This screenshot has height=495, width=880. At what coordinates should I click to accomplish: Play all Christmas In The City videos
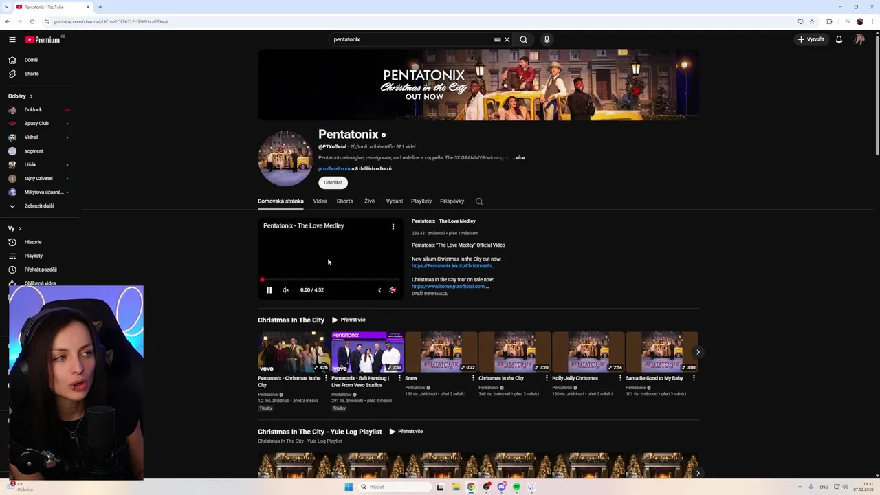click(x=349, y=320)
